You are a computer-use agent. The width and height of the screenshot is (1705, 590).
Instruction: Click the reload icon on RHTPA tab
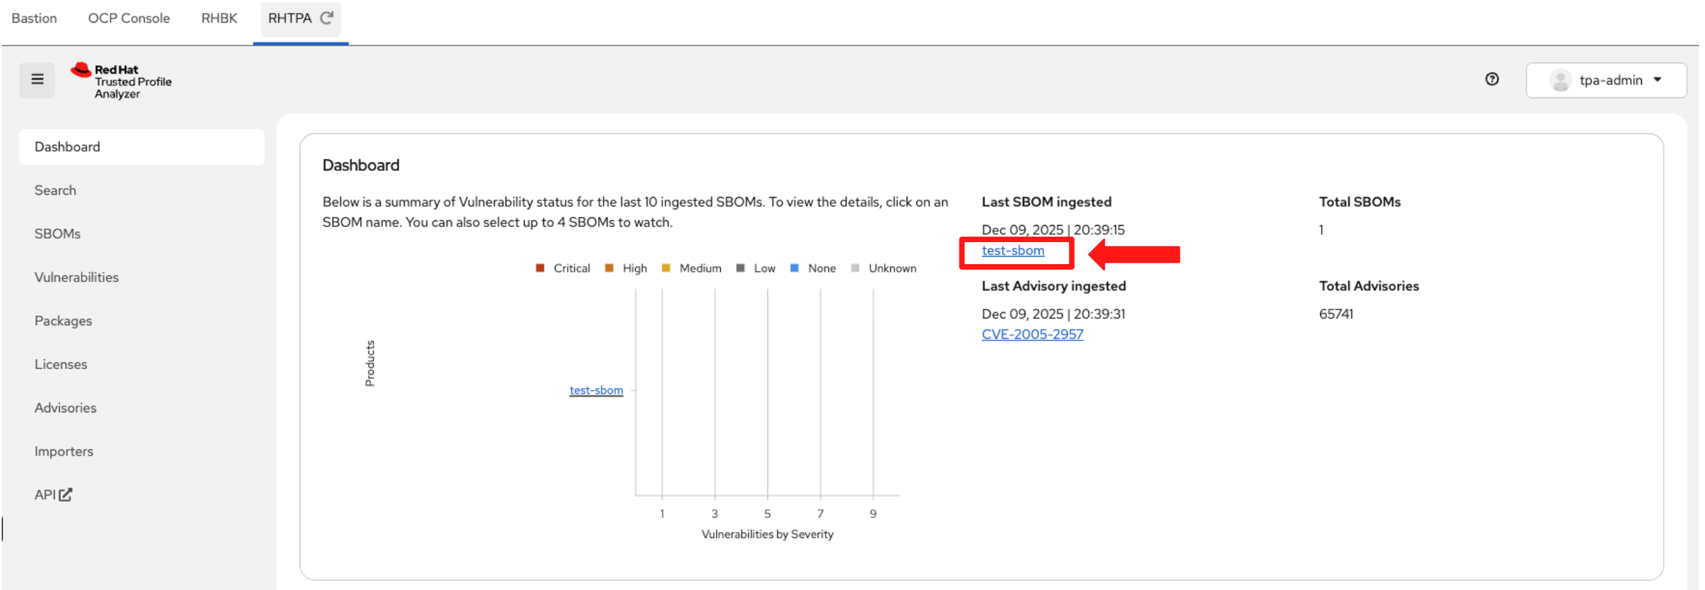click(x=327, y=18)
